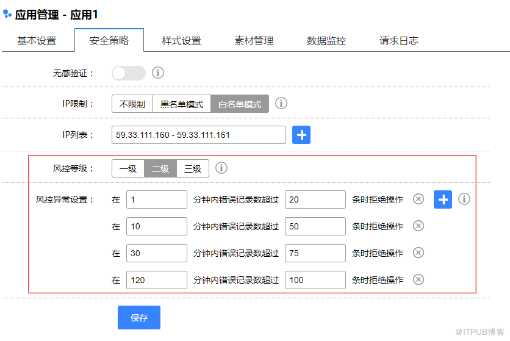
Task: Remove the 1-minute risk rule row
Action: 418,199
